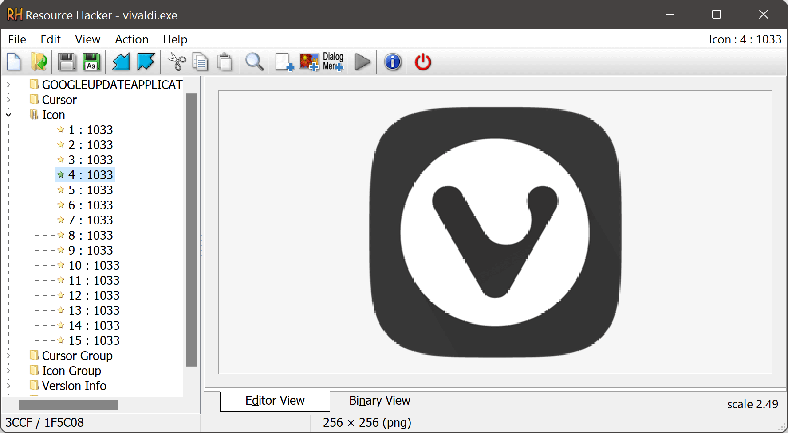Select icon resource 8 : 1033
The image size is (788, 433).
91,235
